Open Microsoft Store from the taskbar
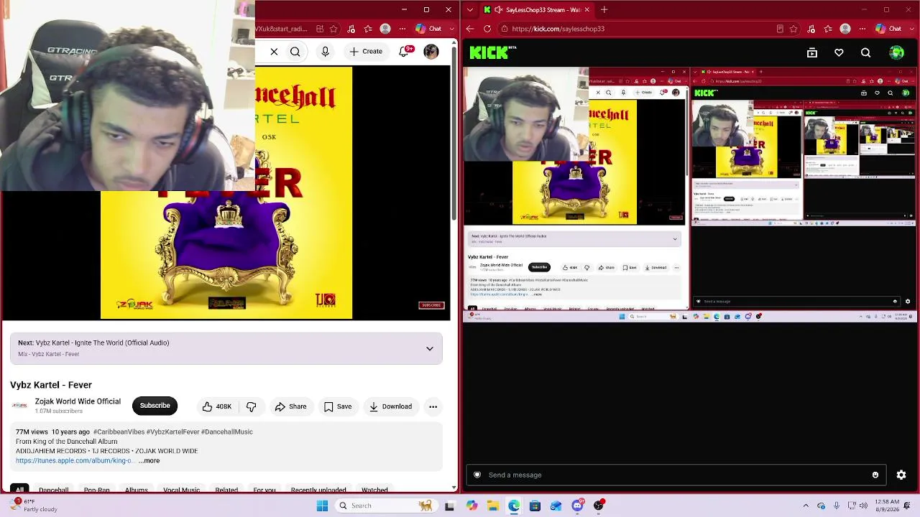The height and width of the screenshot is (517, 920). [x=535, y=506]
